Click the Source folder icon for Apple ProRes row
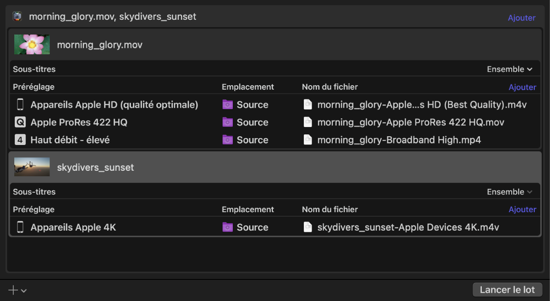The width and height of the screenshot is (550, 301). (228, 122)
